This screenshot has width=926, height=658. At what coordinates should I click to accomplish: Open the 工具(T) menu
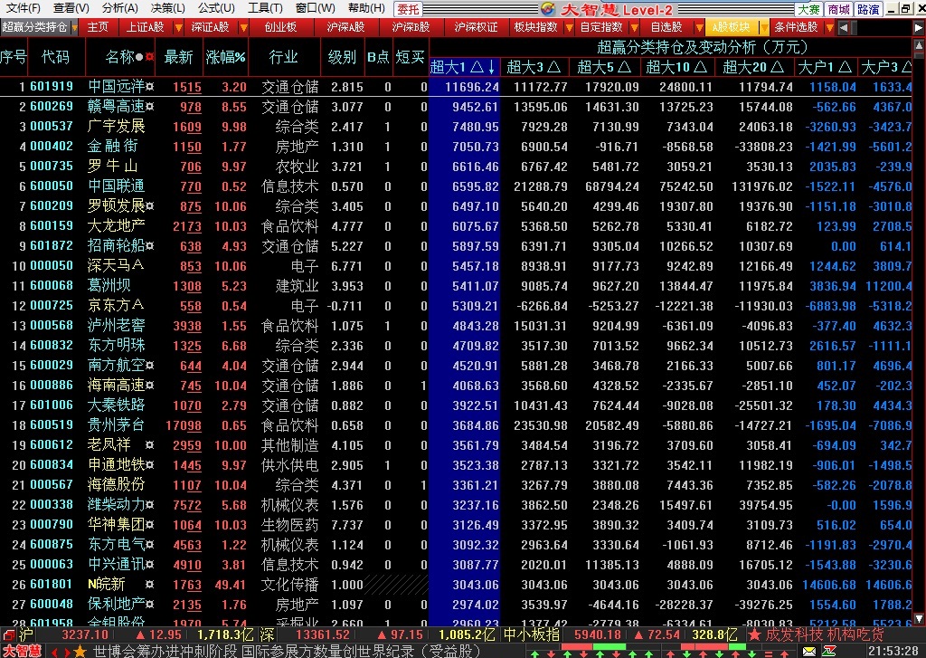pos(265,8)
